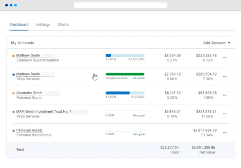The width and height of the screenshot is (241, 168).
Task: Open more options for Alexandra Smith account
Action: pos(224,95)
